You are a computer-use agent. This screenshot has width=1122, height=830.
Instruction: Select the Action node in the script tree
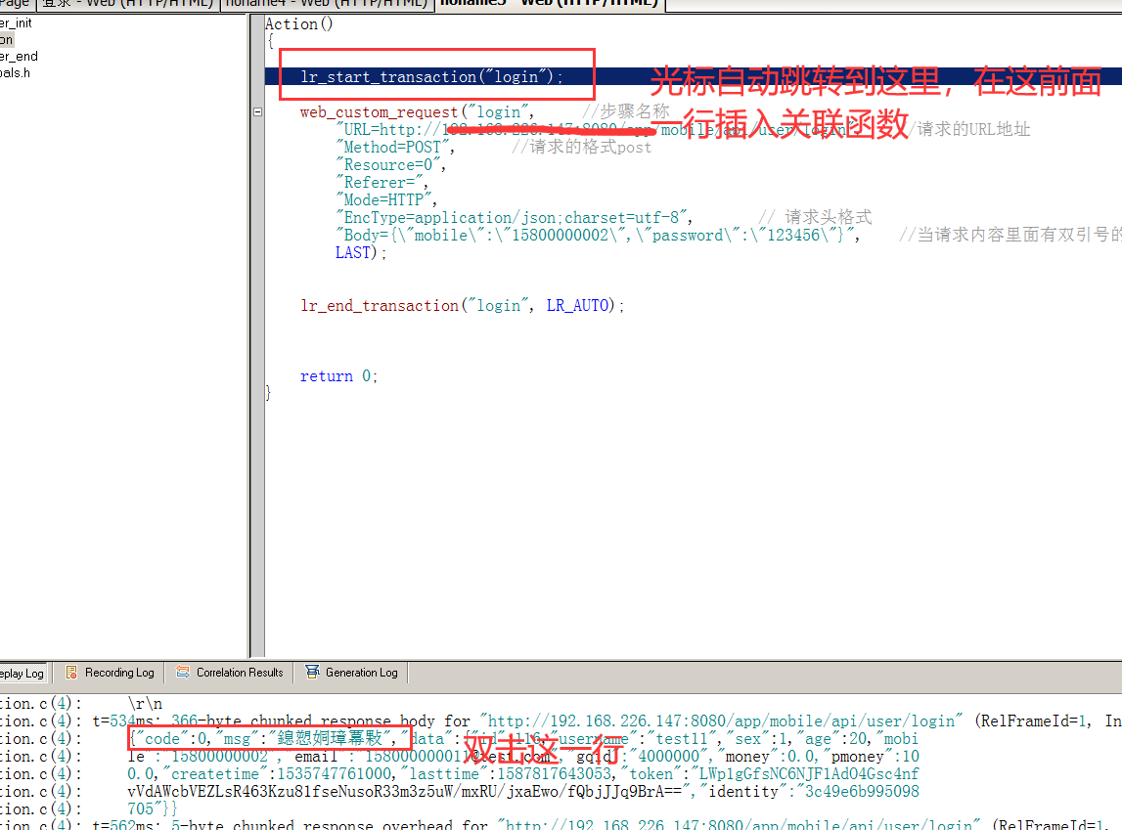(7, 40)
